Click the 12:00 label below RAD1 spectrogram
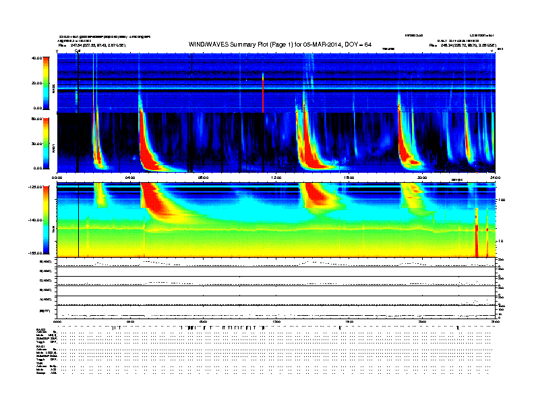 [276, 177]
